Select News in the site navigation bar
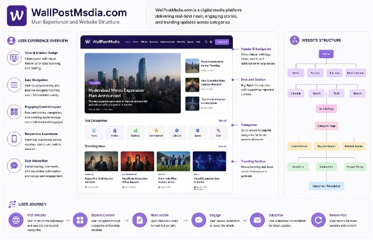 point(135,42)
